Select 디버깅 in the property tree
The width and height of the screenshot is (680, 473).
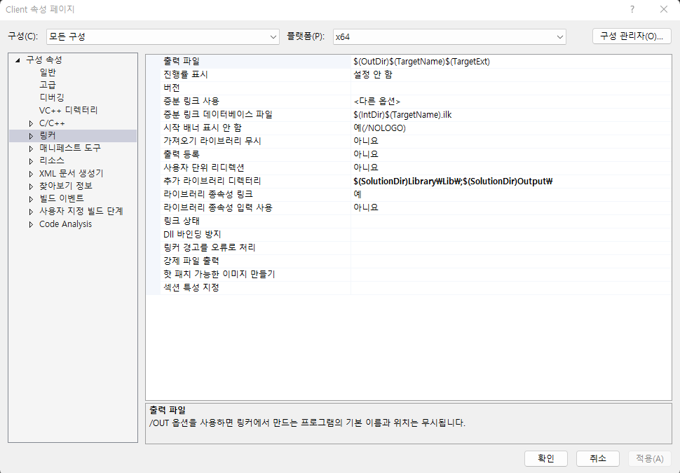coord(52,97)
